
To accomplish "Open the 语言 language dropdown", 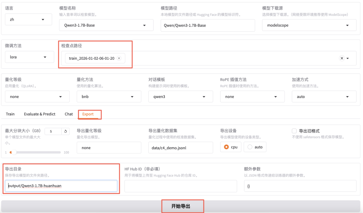I will [28, 19].
